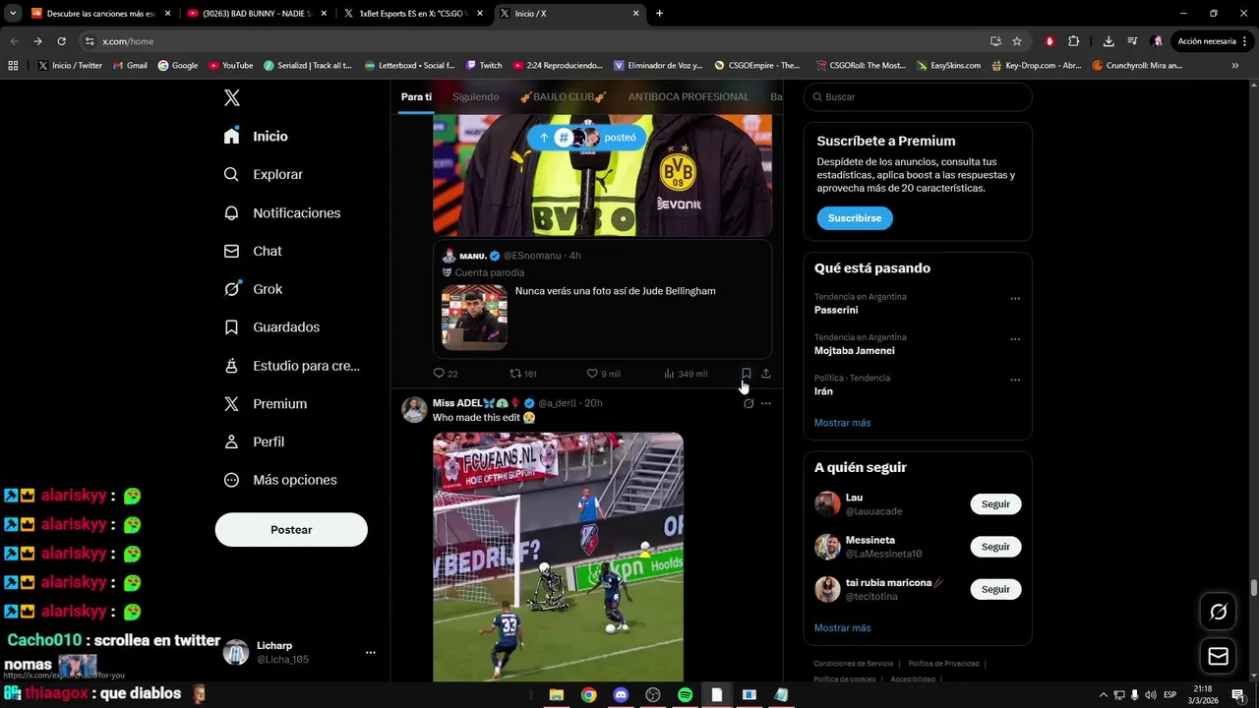
Task: Open the Passerini trend
Action: pyautogui.click(x=836, y=310)
